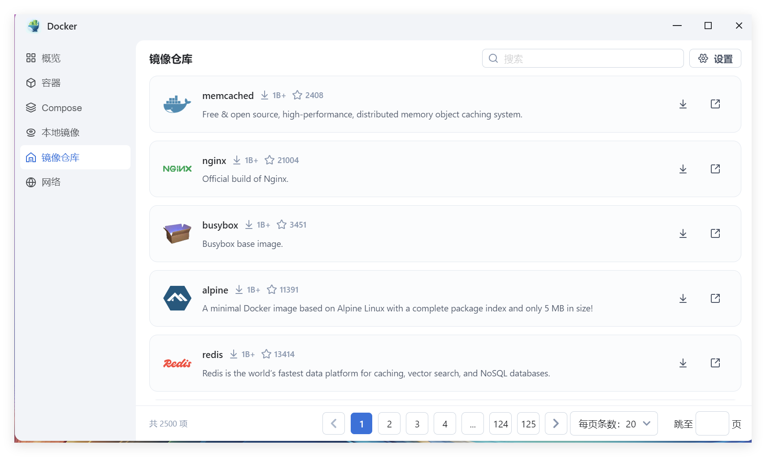This screenshot has width=766, height=457.
Task: Close the Docker window
Action: [x=739, y=26]
